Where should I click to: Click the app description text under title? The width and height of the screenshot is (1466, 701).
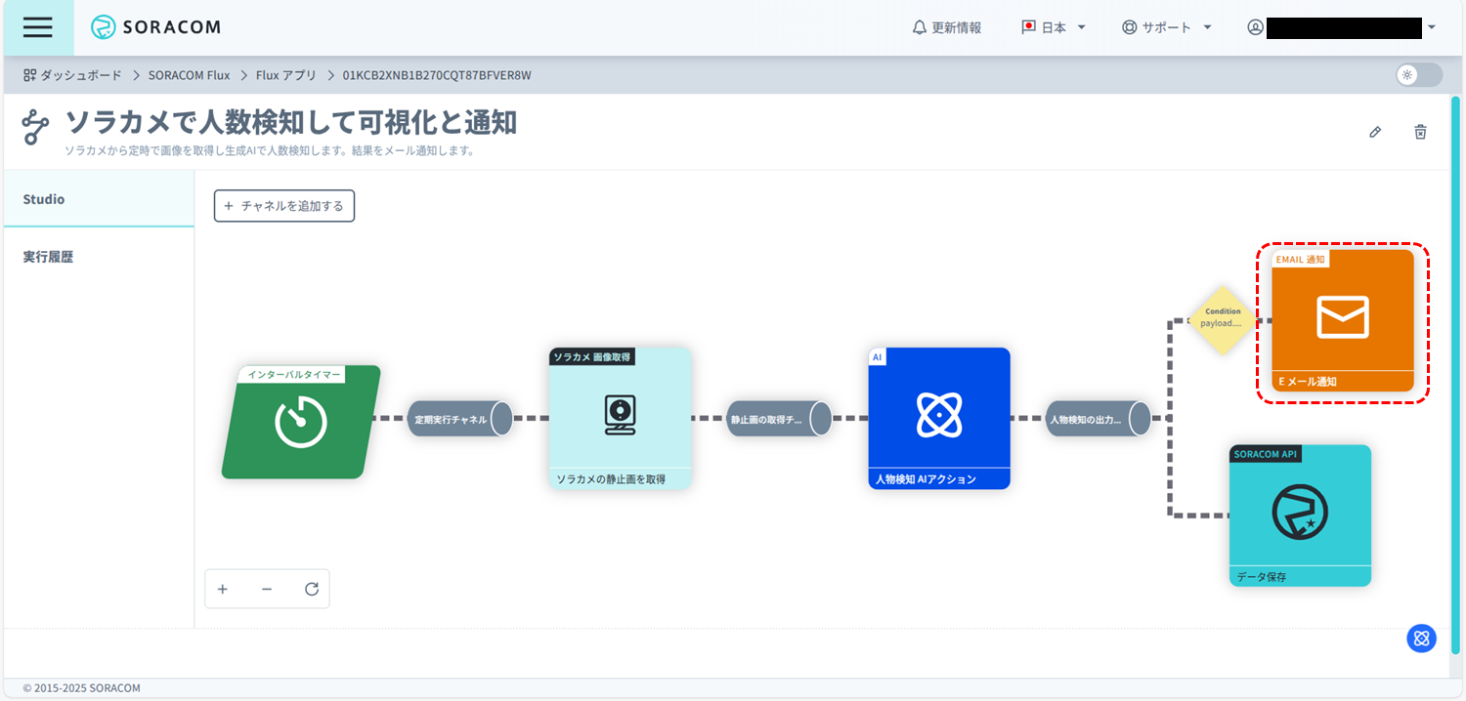[x=270, y=151]
